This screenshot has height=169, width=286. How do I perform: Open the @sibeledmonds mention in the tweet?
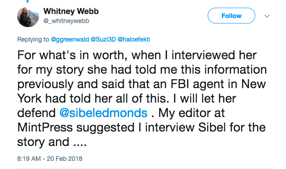coord(104,113)
